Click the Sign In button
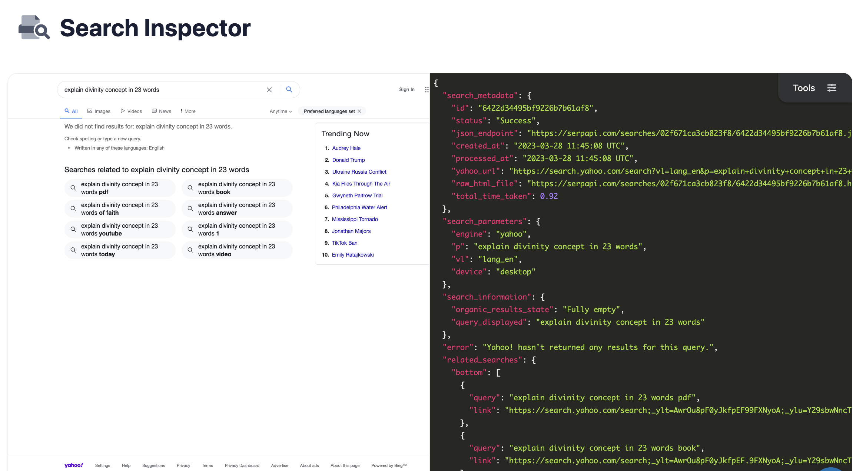 coord(407,89)
